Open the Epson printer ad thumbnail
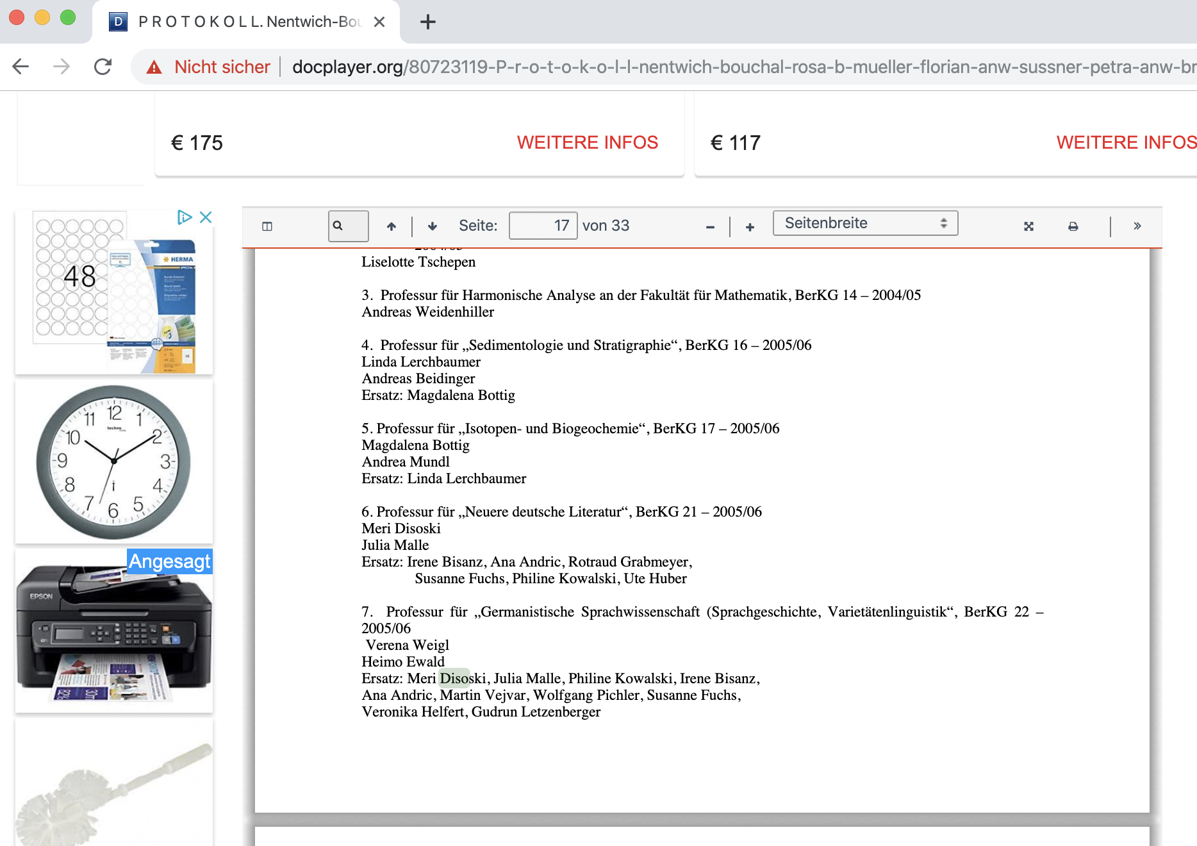Screen dimensions: 1197x846 [x=114, y=631]
